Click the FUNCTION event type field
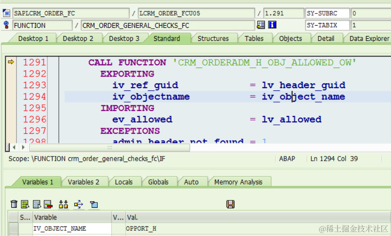391x236 pixels. 43,25
